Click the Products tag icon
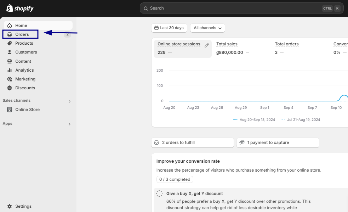Image resolution: width=348 pixels, height=212 pixels. pyautogui.click(x=10, y=43)
